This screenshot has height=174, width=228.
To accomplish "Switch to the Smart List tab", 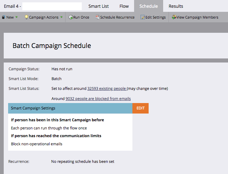I will (98, 6).
